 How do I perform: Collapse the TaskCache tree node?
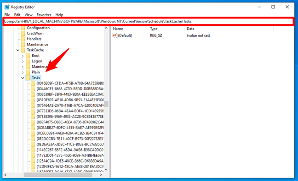click(x=18, y=50)
